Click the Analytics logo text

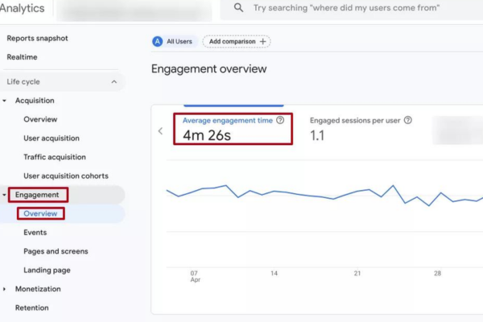pos(22,8)
